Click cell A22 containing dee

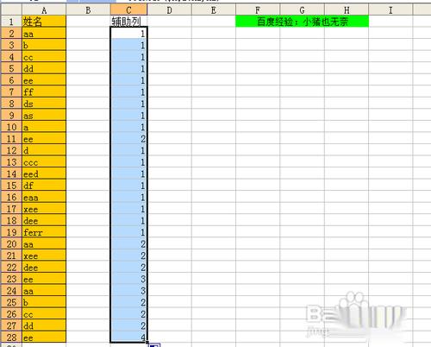44,268
